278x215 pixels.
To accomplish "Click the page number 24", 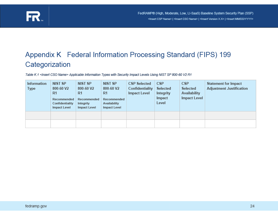I will click(252, 206).
